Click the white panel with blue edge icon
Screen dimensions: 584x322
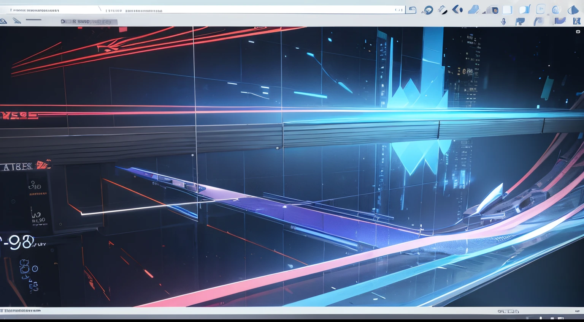pos(525,10)
